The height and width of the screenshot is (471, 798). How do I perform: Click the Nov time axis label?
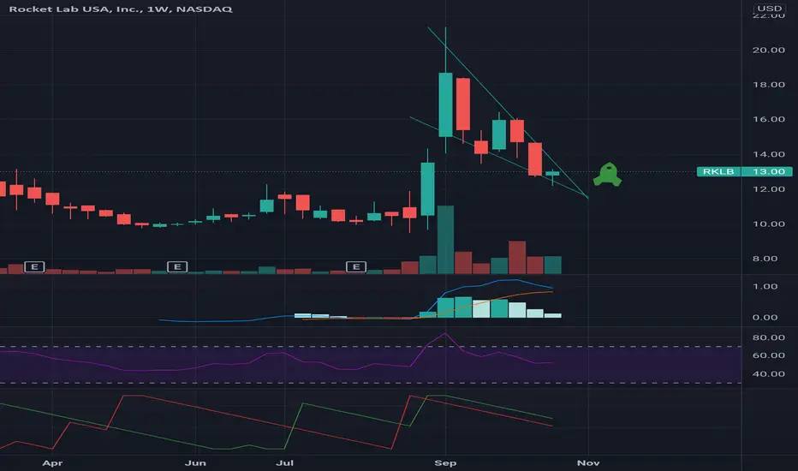point(588,462)
